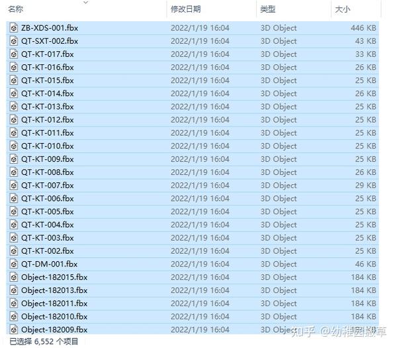Select file name QT-KT-004.fbx
This screenshot has height=348, width=397.
point(48,225)
